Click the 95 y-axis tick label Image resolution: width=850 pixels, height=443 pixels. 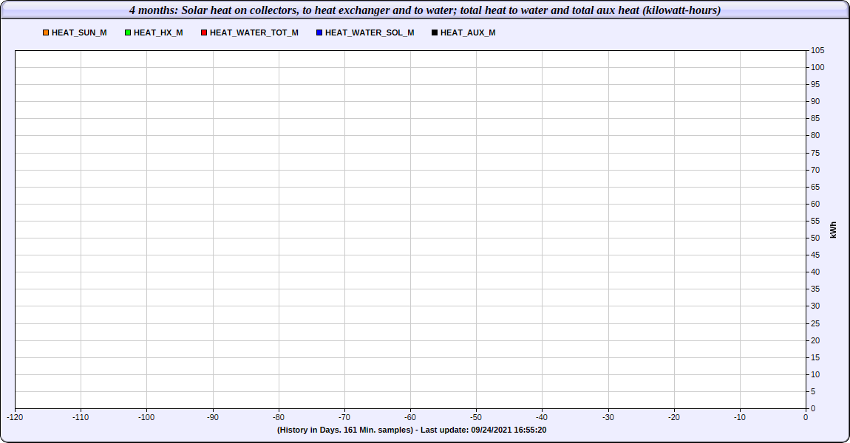point(815,84)
